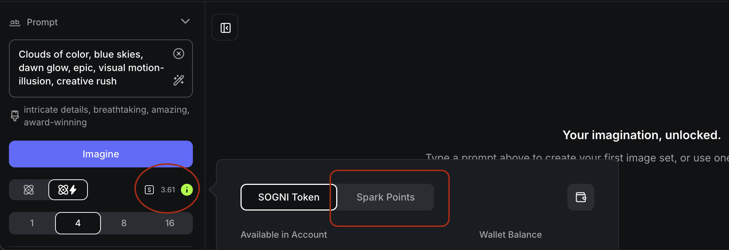The image size is (729, 250).
Task: Click into the prompt text field
Action: coord(91,68)
